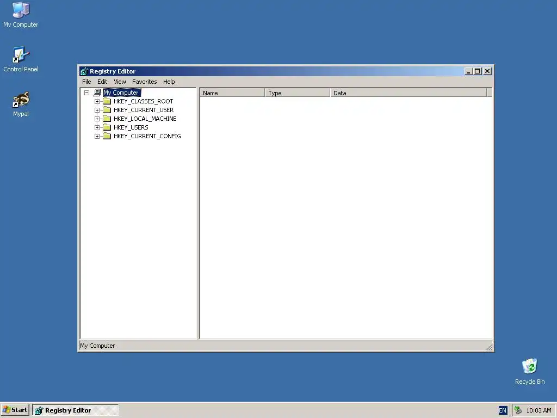Click the Registry Editor title bar icon
The height and width of the screenshot is (418, 557).
coord(84,71)
